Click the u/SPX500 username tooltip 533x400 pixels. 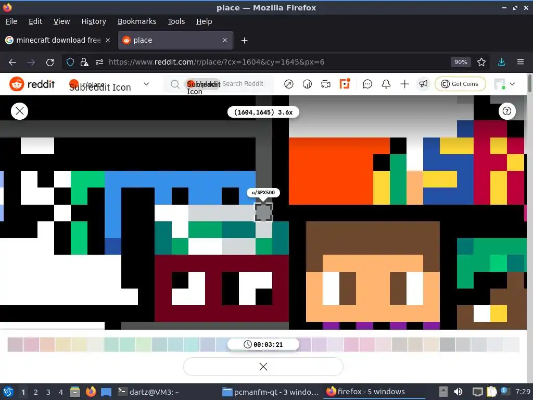263,193
